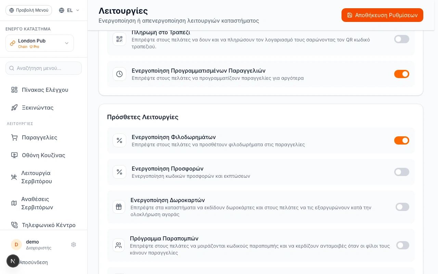
Task: Open the EL language dropdown
Action: click(69, 10)
